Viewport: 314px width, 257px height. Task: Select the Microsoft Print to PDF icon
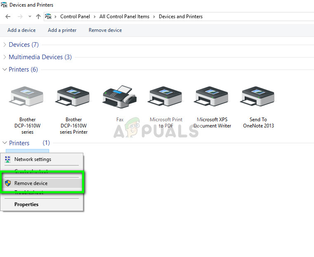pyautogui.click(x=165, y=96)
